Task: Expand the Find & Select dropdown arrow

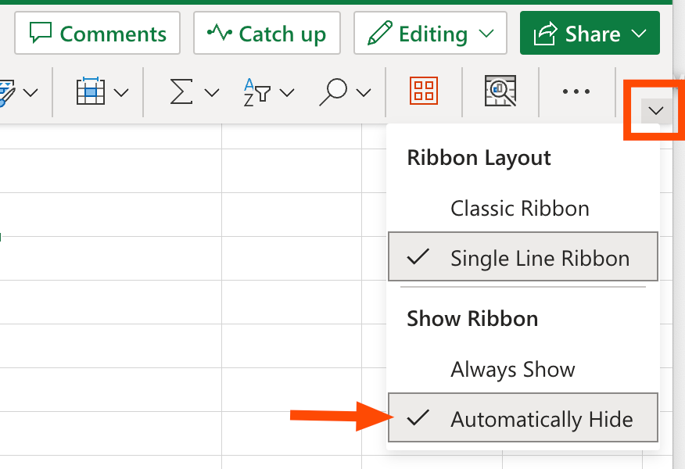Action: (364, 92)
